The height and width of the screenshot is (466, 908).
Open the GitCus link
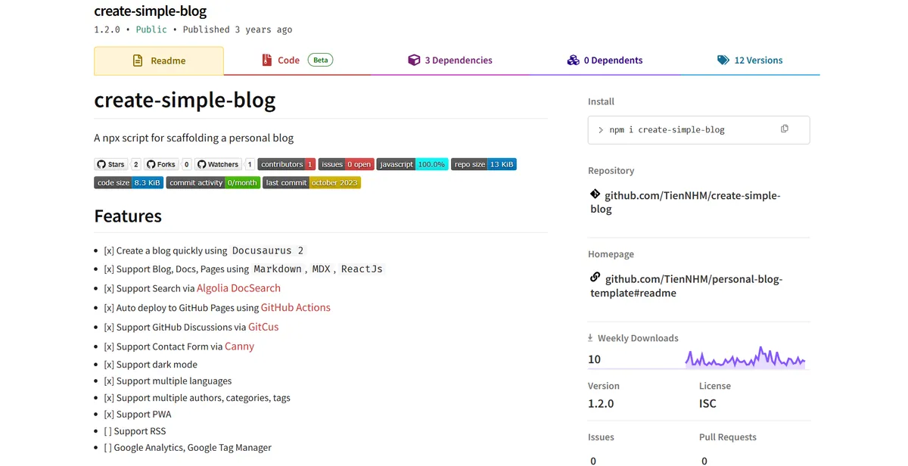click(x=263, y=328)
